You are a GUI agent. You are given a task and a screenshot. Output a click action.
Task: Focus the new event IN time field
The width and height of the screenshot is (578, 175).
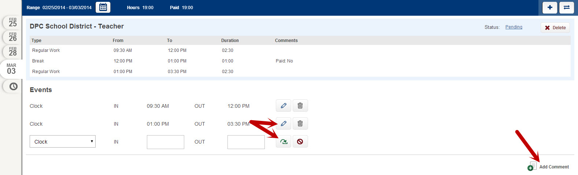tap(166, 142)
